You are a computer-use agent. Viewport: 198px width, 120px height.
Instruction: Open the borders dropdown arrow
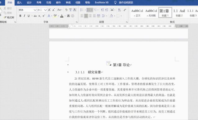121,16
